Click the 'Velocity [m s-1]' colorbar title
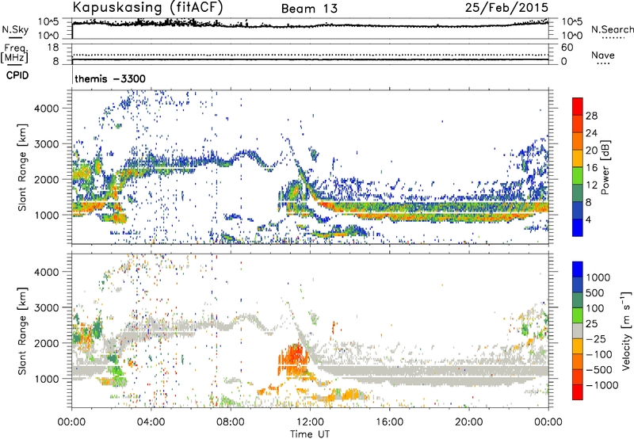 tap(626, 330)
